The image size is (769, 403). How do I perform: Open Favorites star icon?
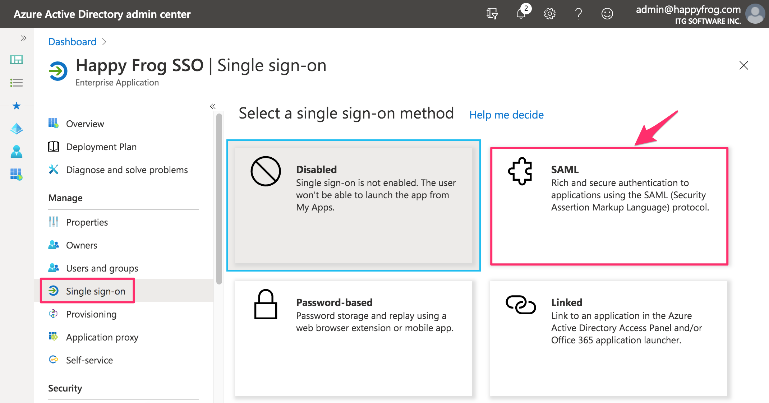(17, 106)
